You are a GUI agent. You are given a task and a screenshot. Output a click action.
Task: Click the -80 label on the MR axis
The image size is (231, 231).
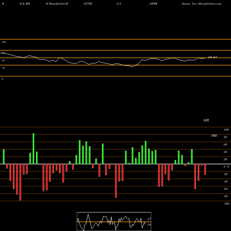225,196
